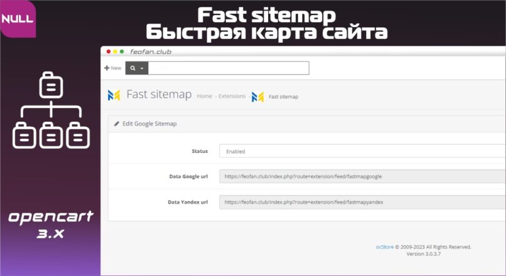Screen dimensions: 506x276
Task: Click the Data Yandex url label
Action: 188,202
